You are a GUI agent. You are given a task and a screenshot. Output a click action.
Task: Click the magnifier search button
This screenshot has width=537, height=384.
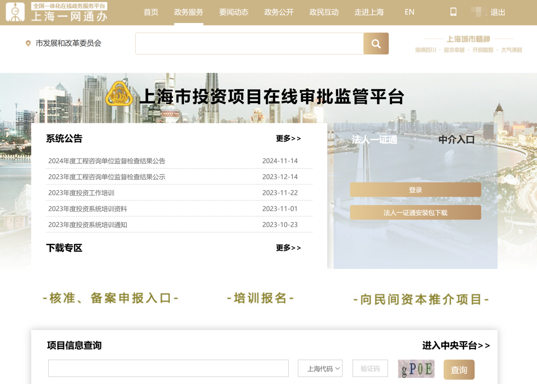coord(376,43)
